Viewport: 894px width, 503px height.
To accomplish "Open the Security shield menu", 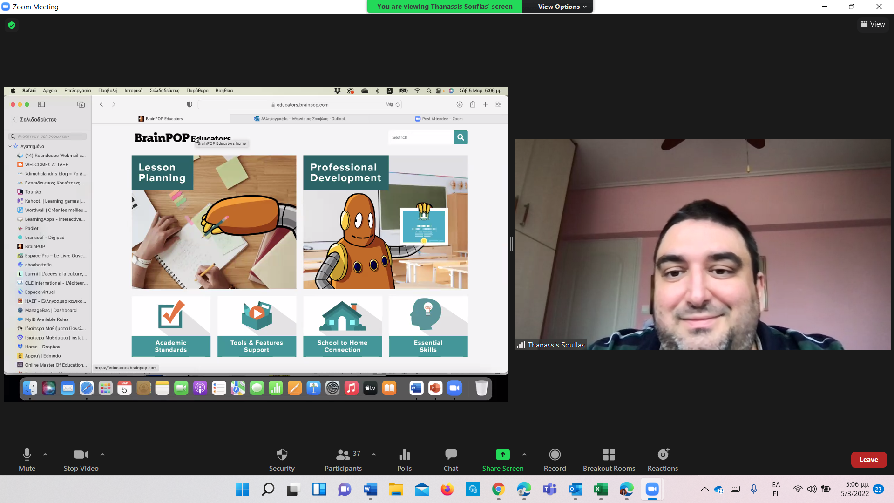I will pyautogui.click(x=282, y=459).
